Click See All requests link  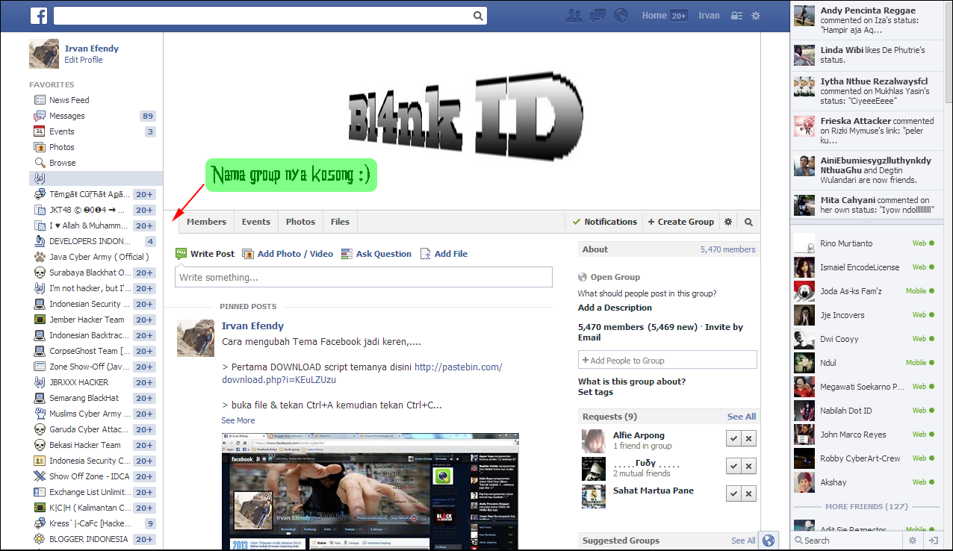[x=742, y=417]
